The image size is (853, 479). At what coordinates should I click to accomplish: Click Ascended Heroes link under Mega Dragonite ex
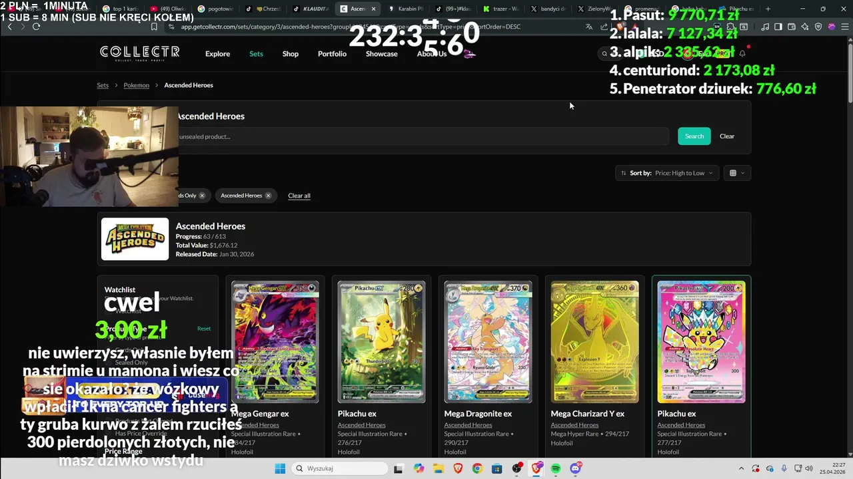tap(468, 425)
